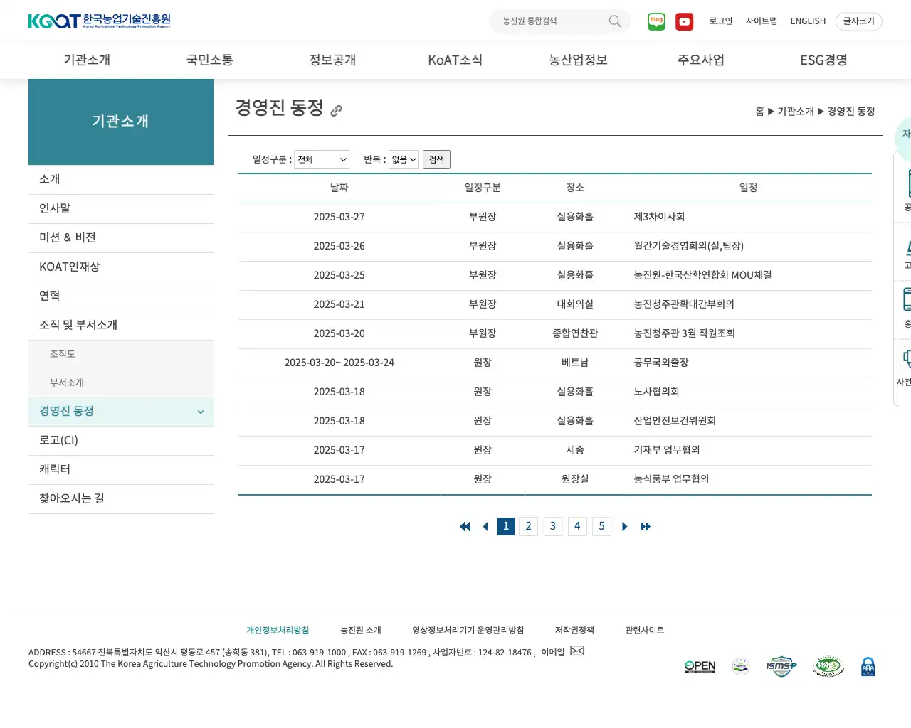Switch to ENGLISH site
Image resolution: width=911 pixels, height=728 pixels.
click(x=808, y=21)
